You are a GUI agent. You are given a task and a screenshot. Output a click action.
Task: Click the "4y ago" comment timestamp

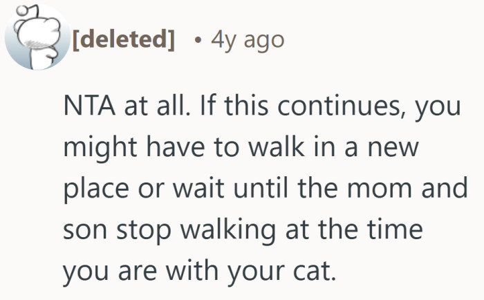click(248, 39)
